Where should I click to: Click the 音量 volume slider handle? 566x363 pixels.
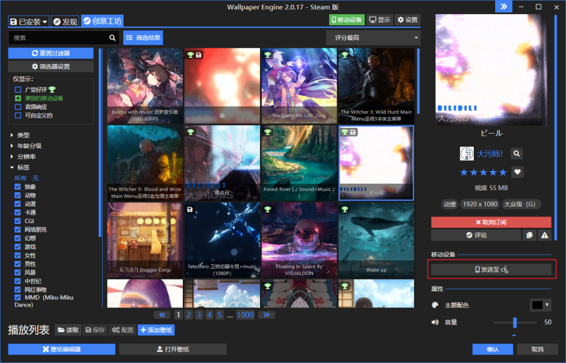(x=515, y=323)
